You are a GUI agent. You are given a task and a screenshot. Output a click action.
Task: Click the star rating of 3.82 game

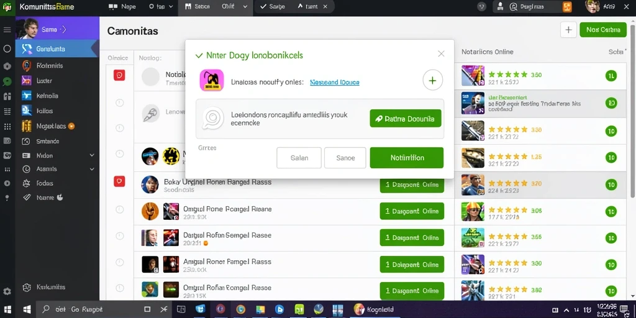pos(508,289)
